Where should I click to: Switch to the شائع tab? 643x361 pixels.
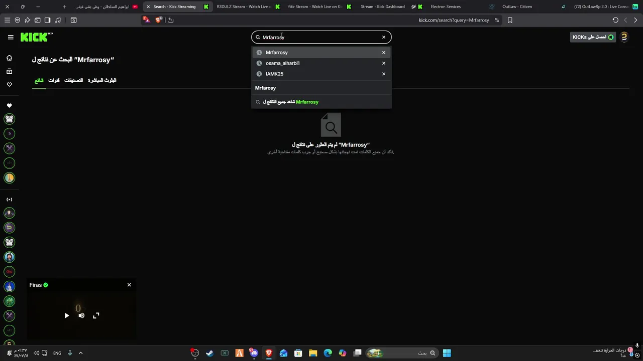(x=39, y=80)
